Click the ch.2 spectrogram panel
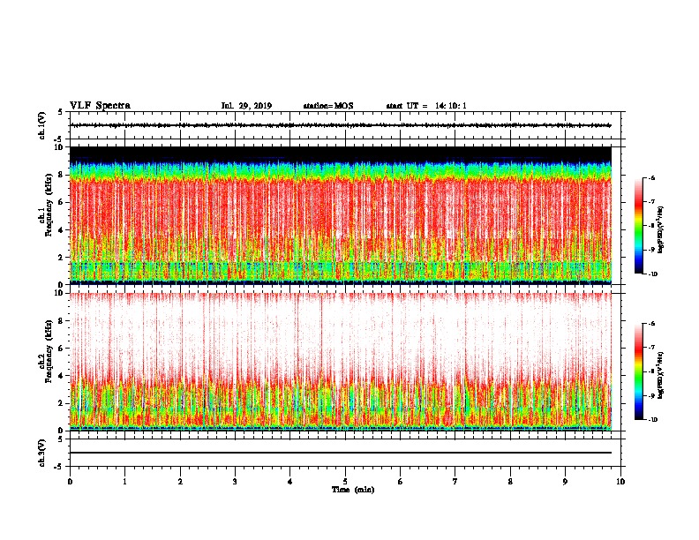 (x=341, y=362)
